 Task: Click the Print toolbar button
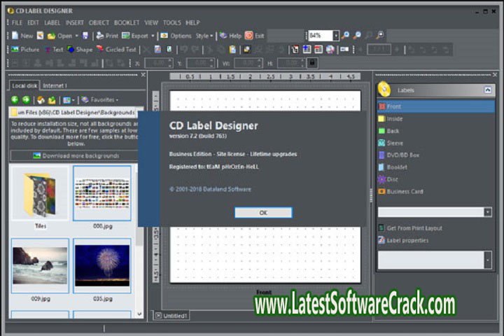pos(107,36)
